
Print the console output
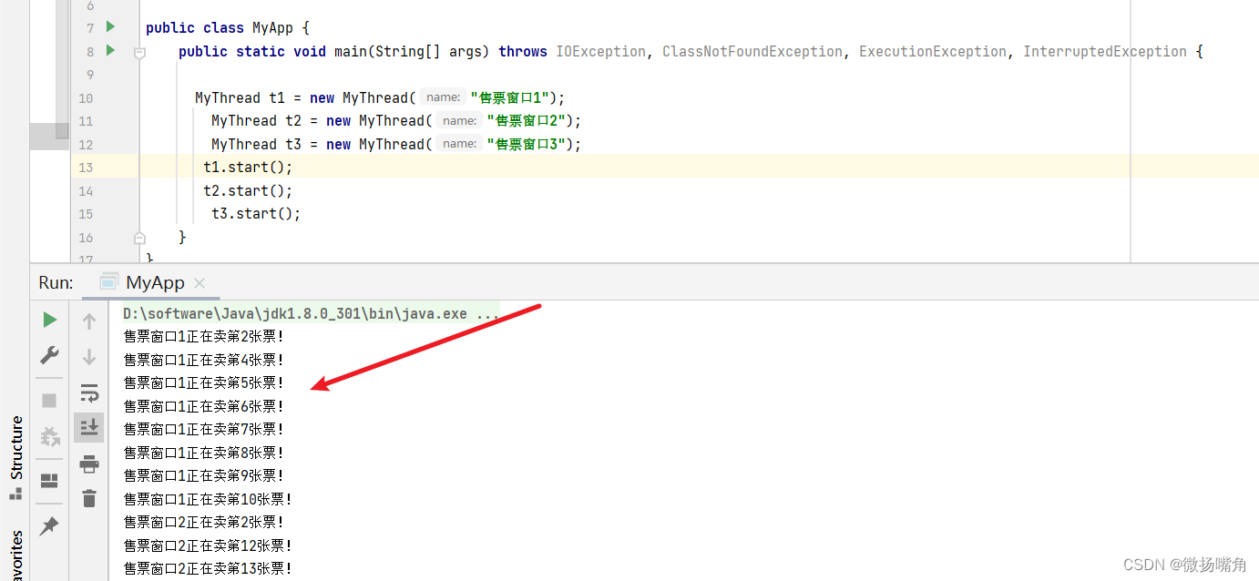(89, 464)
